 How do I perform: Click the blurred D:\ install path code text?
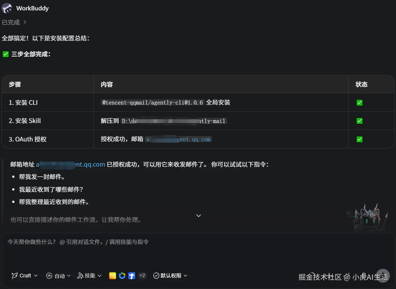(174, 121)
